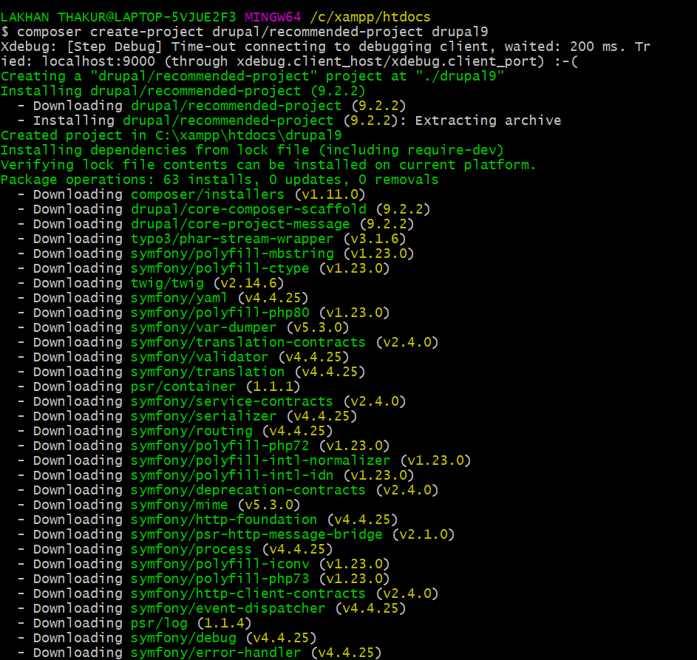This screenshot has height=660, width=697.
Task: Click the username LAKHAN THAKUR@LAPTOP-5VJUE2F3
Action: point(118,17)
